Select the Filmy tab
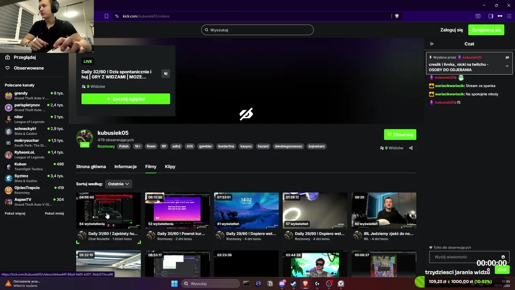515x290 pixels. (151, 166)
